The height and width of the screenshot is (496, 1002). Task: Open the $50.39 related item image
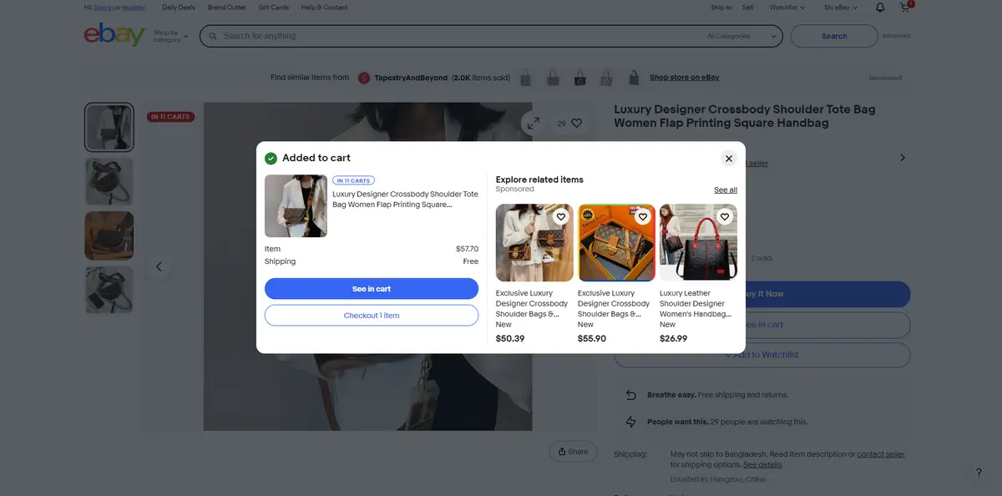[x=534, y=243]
